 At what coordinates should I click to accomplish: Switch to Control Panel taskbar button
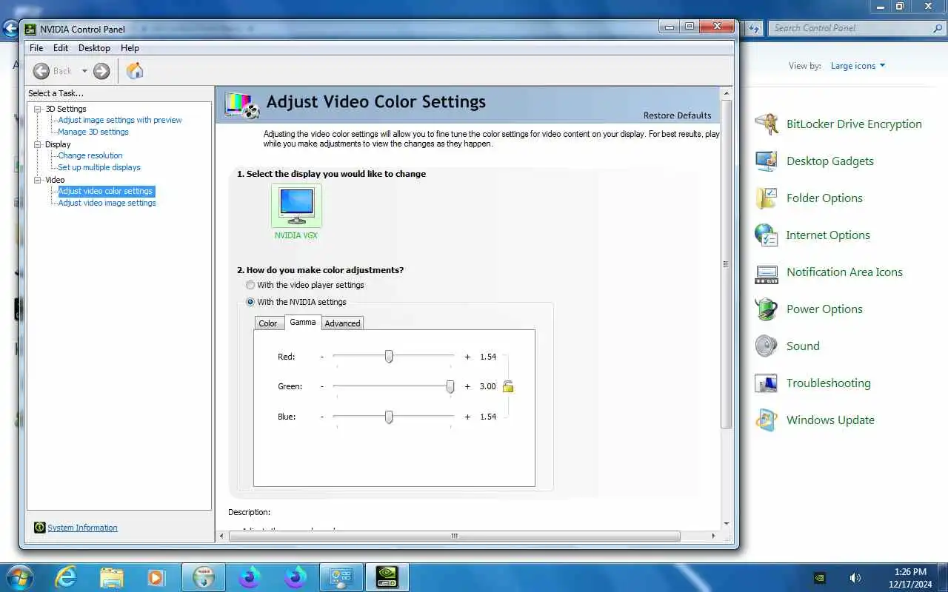[341, 577]
